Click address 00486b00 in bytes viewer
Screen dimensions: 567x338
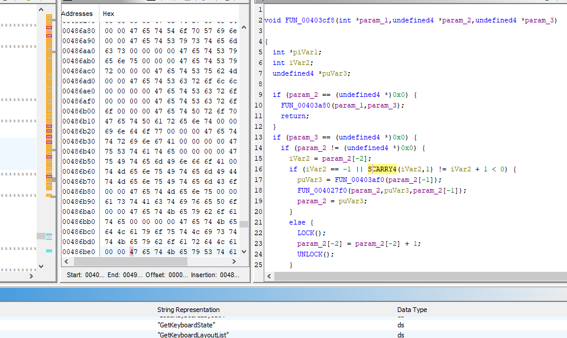(x=79, y=111)
